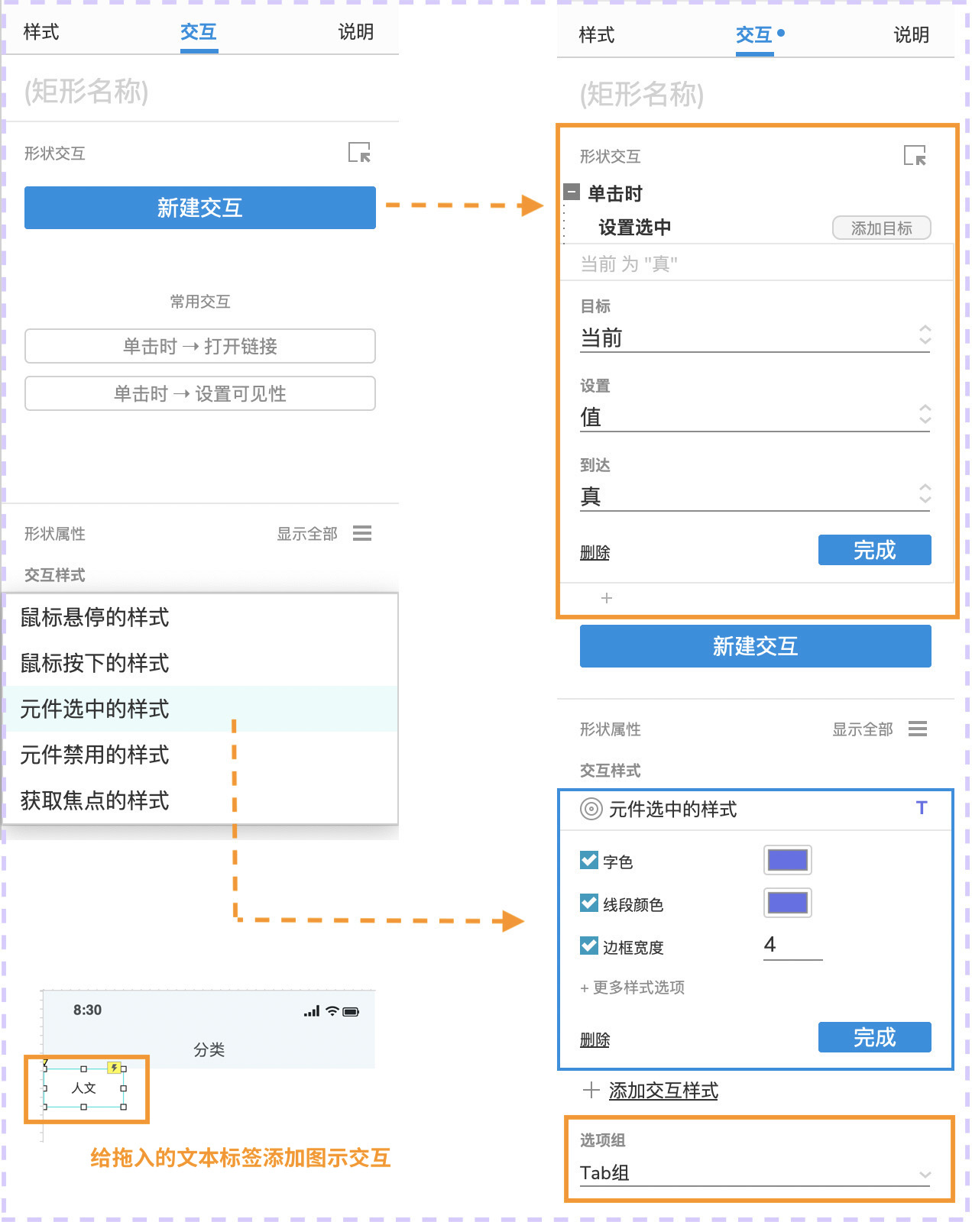Click the yellow lightning interaction badge
The image size is (972, 1222).
click(x=114, y=1067)
